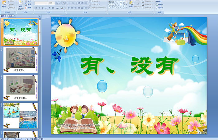Screen dimensions: 218x140
Task: Select the Rectangle shape in the gallery
Action: pyautogui.click(x=121, y=2)
